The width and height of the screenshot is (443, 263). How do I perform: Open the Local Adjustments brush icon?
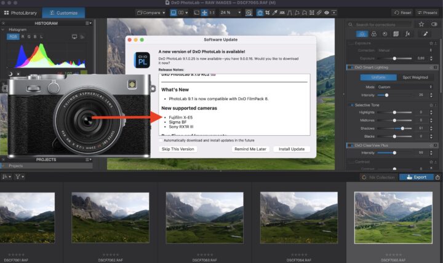(x=425, y=34)
